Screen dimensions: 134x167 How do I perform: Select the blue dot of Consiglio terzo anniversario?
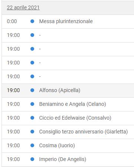pos(32,132)
